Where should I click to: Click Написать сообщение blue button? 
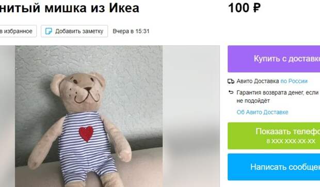[274, 167]
